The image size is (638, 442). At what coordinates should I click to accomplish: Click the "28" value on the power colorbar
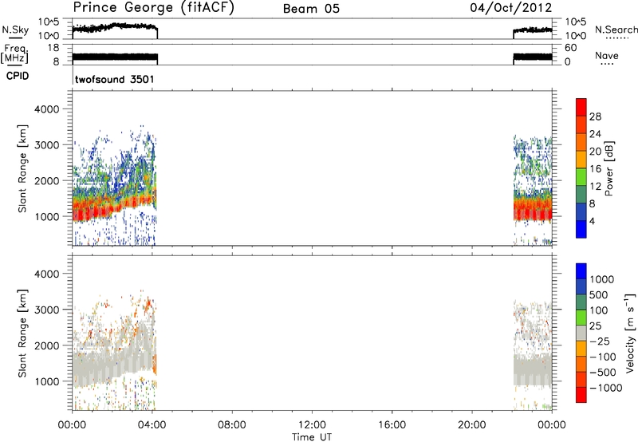pyautogui.click(x=595, y=116)
